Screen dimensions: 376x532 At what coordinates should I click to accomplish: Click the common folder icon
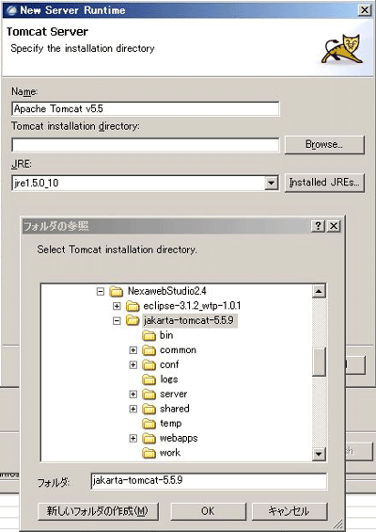tap(149, 350)
